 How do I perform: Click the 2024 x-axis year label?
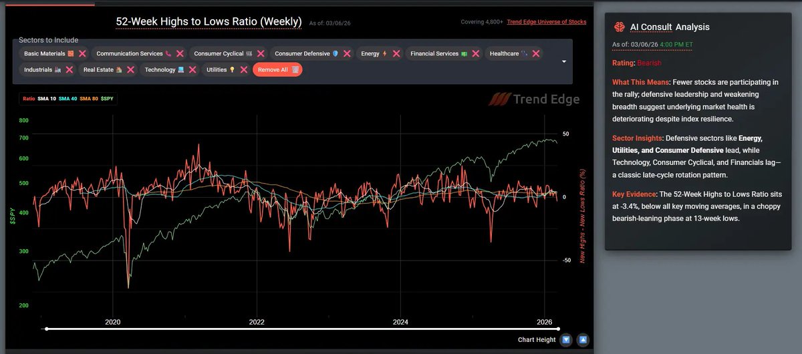[400, 322]
